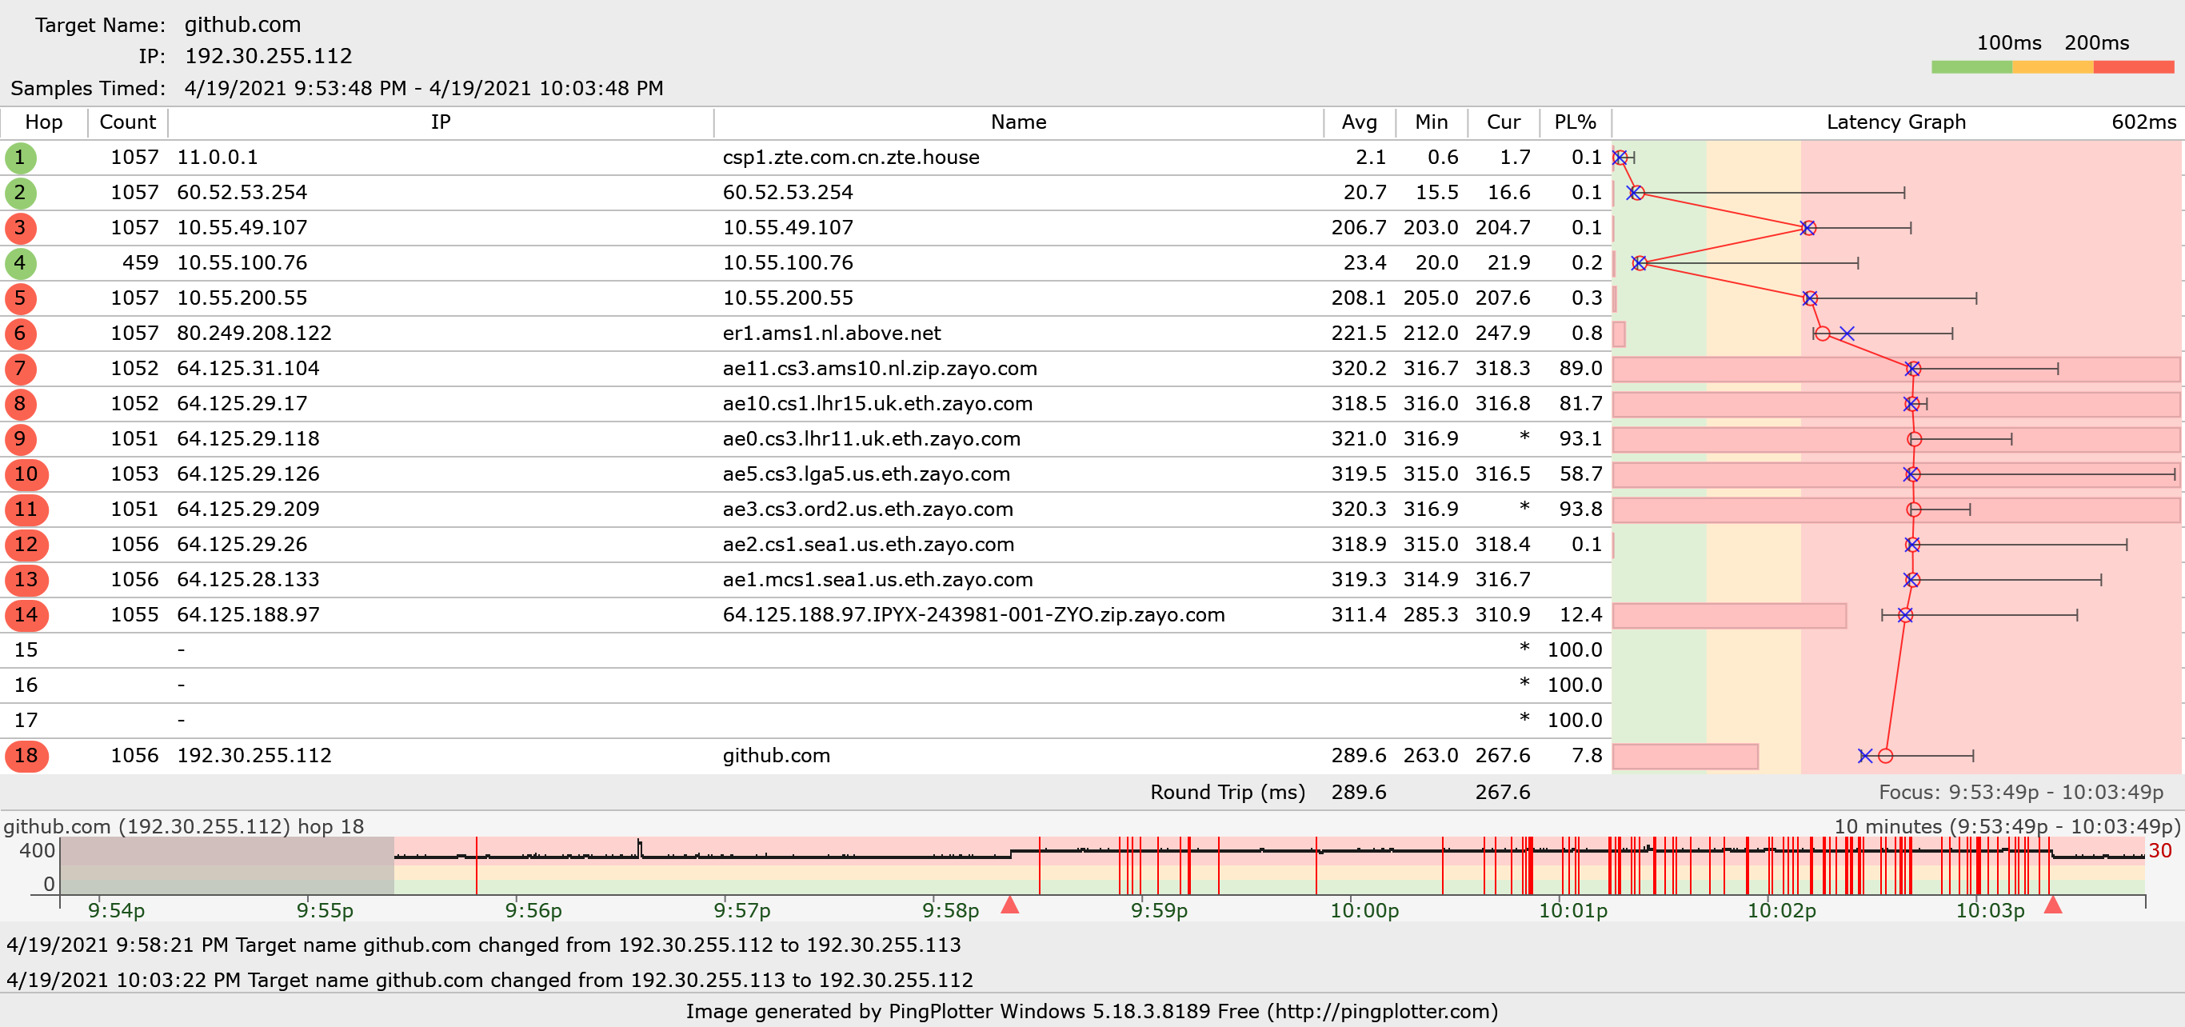Click the Latency Graph column header
Screen dimensions: 2185x1027
[1895, 122]
